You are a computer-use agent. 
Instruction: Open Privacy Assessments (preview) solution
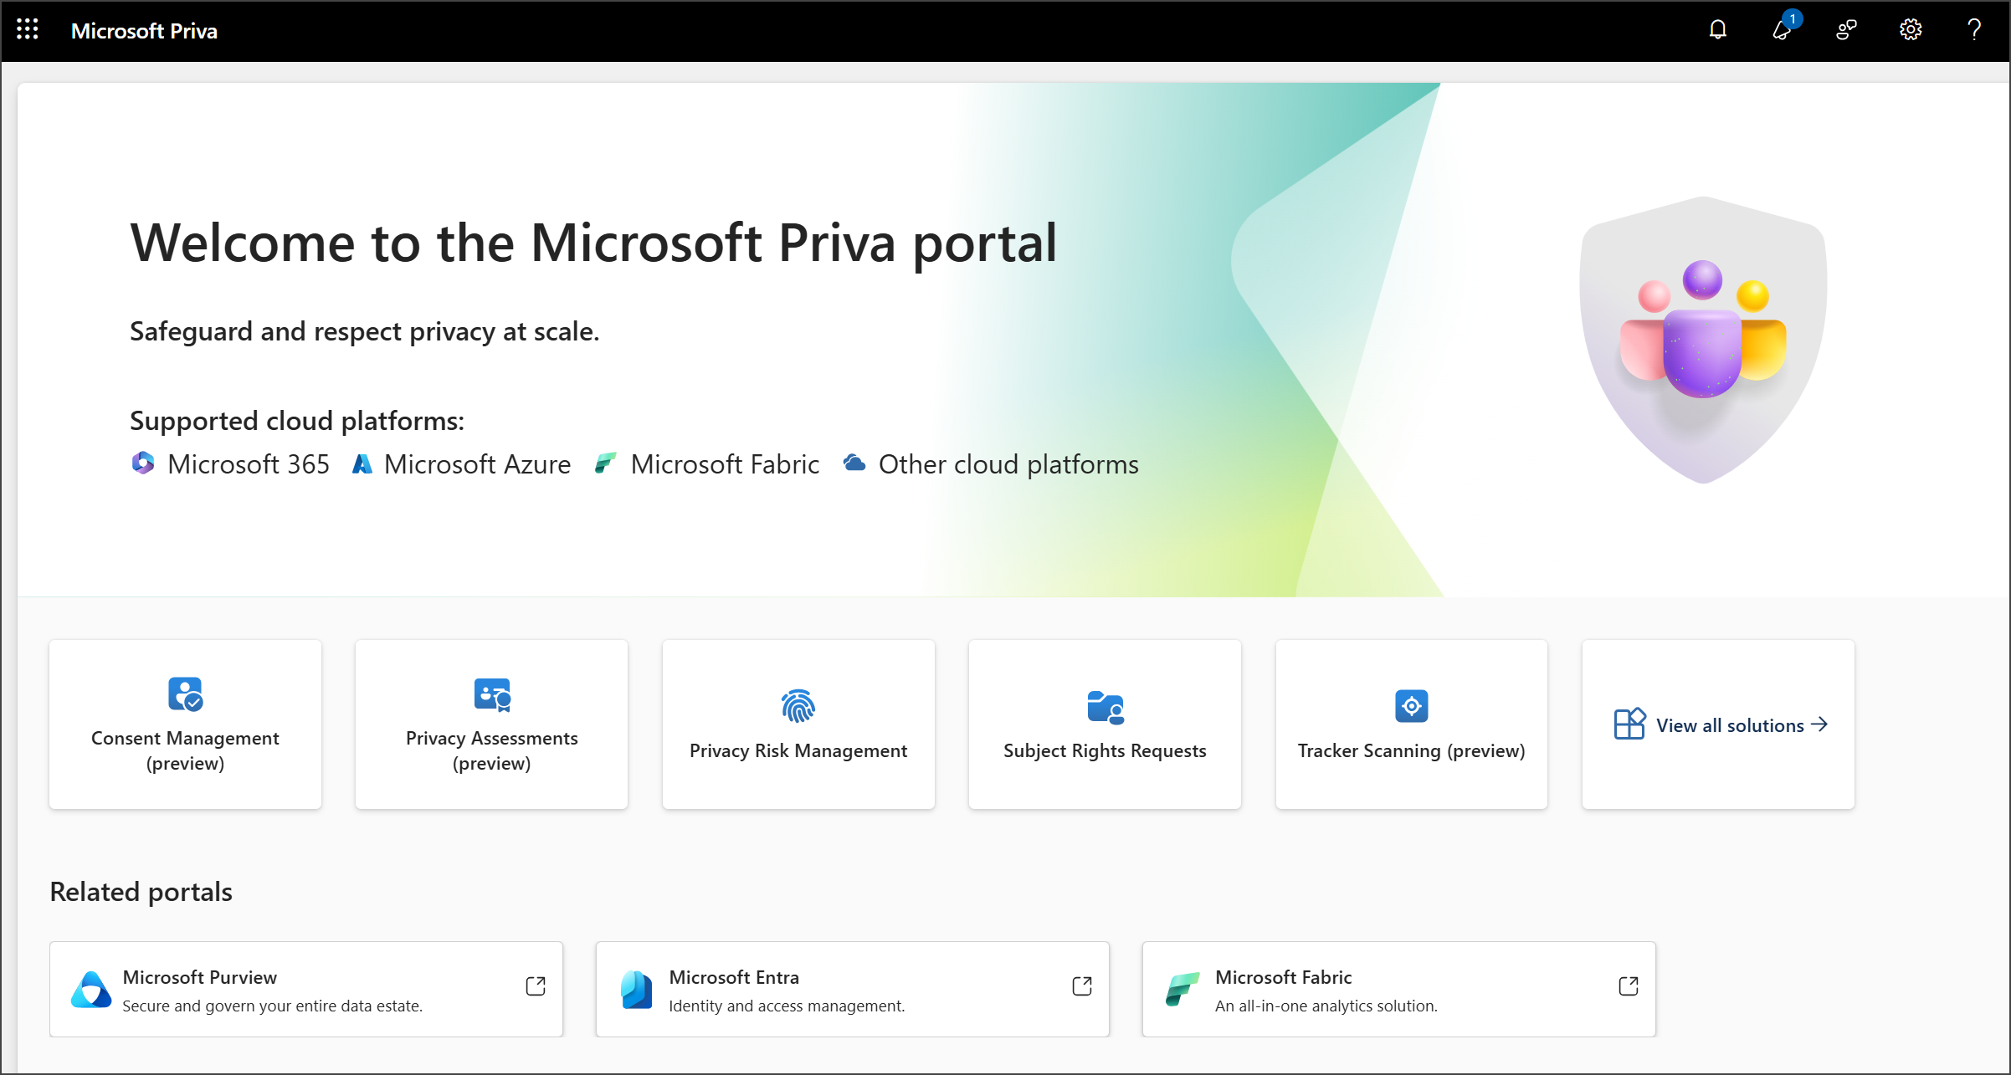point(492,724)
